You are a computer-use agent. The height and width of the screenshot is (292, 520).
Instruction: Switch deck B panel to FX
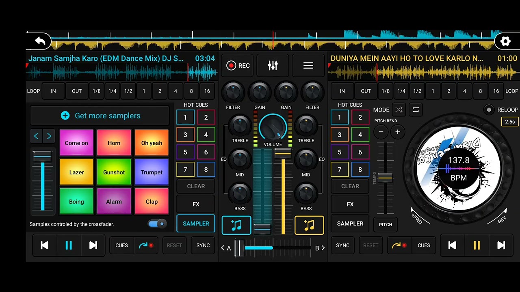[x=350, y=204]
